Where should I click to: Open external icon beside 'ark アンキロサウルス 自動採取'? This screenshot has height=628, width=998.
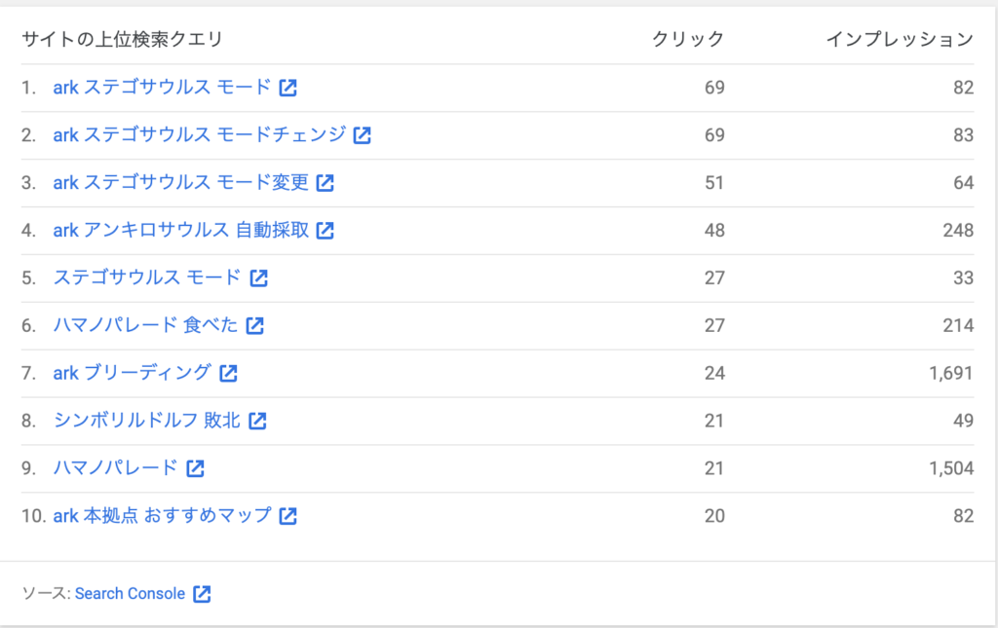click(326, 231)
